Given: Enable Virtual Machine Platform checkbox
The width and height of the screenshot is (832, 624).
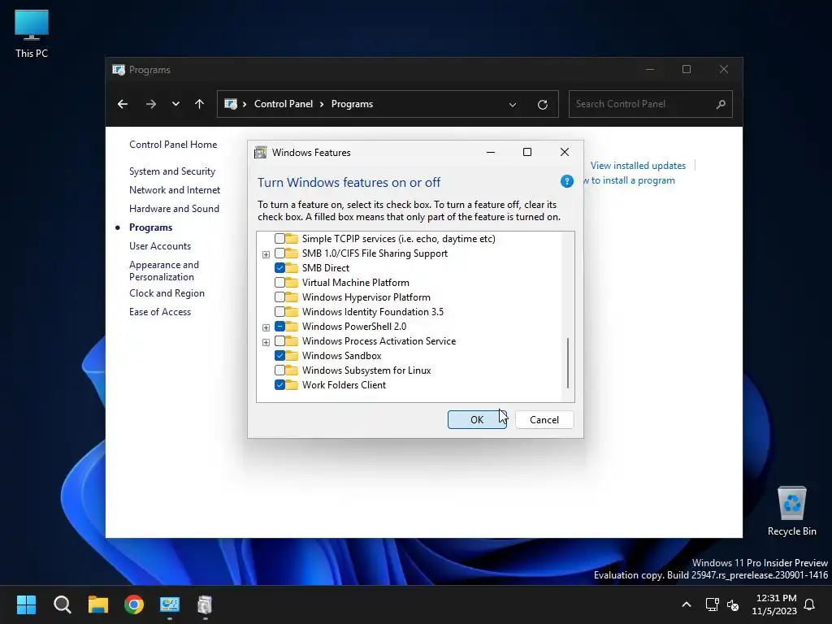Looking at the screenshot, I should pos(279,282).
